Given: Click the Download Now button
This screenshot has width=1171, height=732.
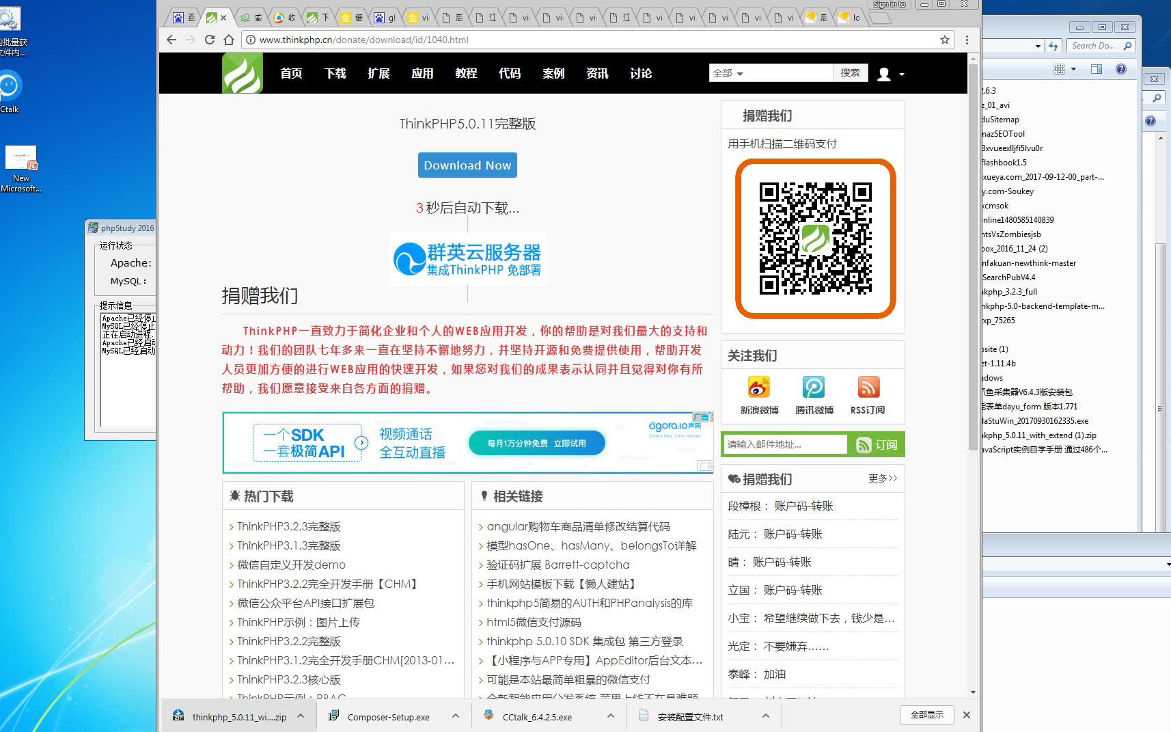Looking at the screenshot, I should click(x=467, y=165).
